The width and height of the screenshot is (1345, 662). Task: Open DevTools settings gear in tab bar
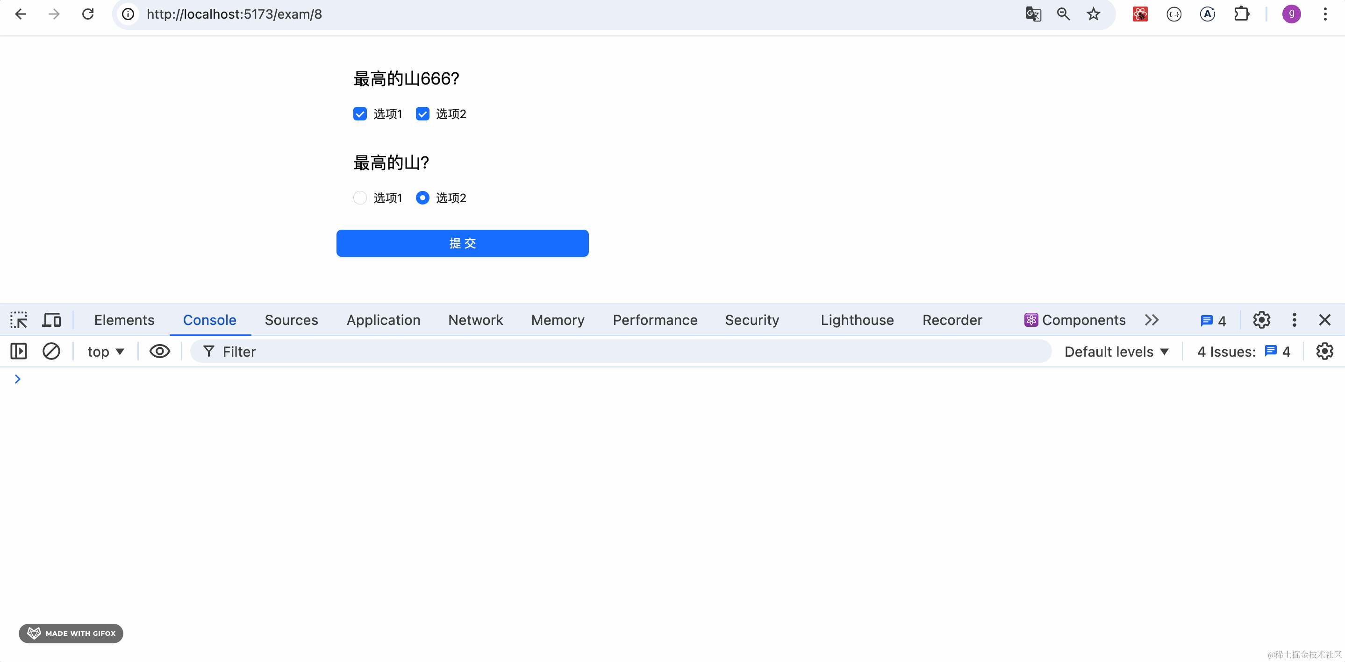(x=1261, y=320)
